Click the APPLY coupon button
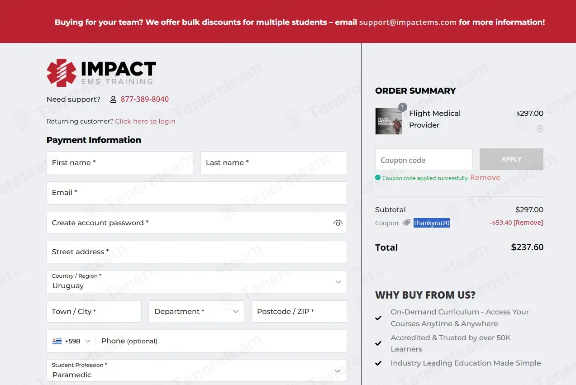Screen dimensions: 576x385 pos(511,159)
